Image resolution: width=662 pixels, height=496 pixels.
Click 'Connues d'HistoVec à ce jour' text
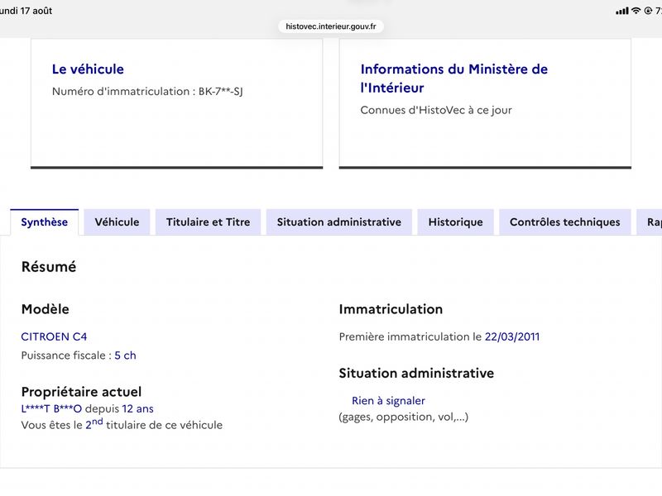click(x=436, y=110)
